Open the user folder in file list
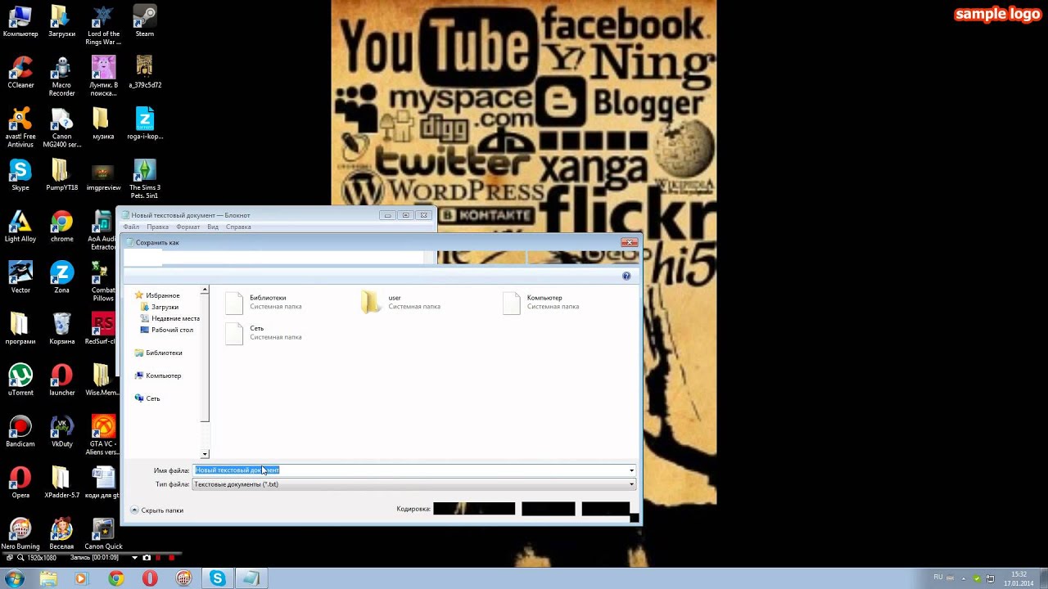The width and height of the screenshot is (1048, 589). coord(401,302)
